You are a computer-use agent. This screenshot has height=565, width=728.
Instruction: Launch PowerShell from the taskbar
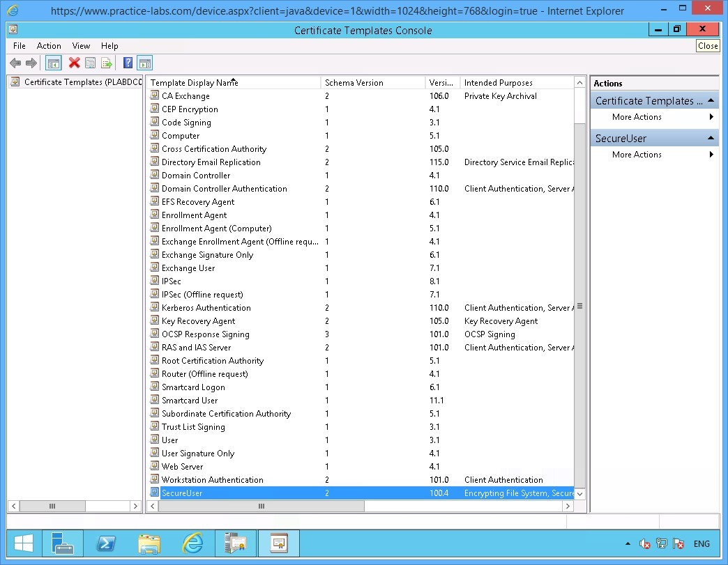click(x=106, y=543)
